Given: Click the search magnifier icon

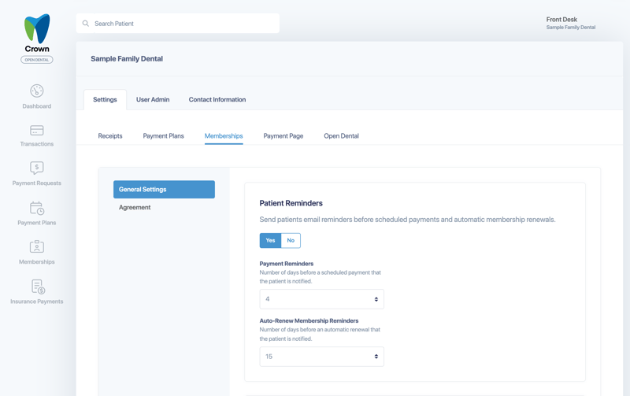Looking at the screenshot, I should (86, 24).
